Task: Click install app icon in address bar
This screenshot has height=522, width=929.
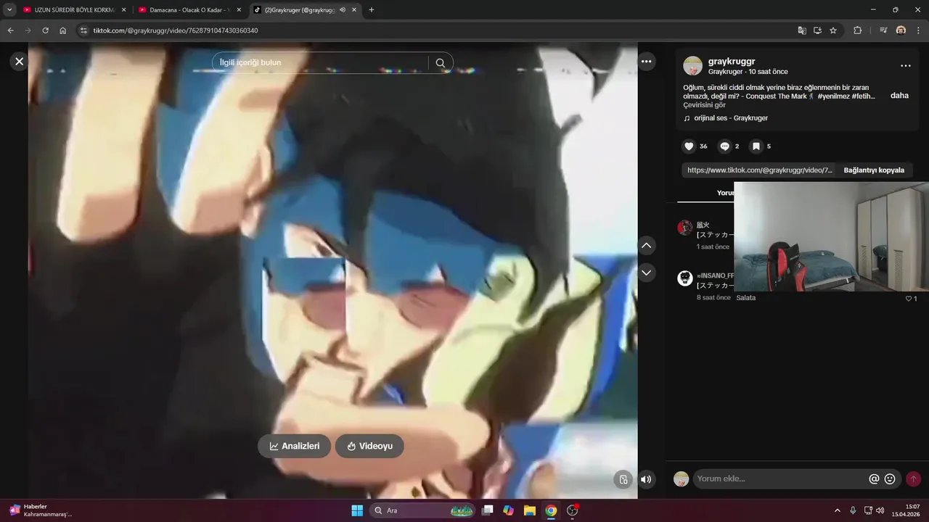Action: 817,30
